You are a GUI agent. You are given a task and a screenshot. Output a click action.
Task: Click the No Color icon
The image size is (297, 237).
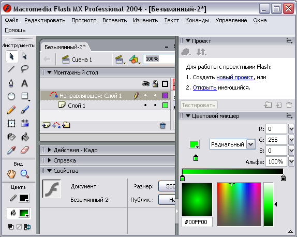(x=19, y=227)
